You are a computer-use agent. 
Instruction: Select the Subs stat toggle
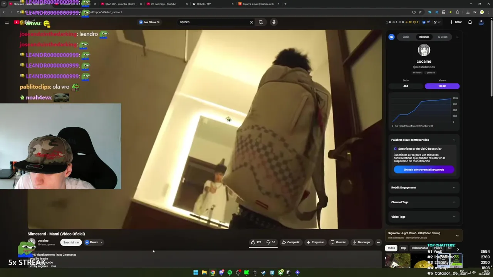[406, 86]
